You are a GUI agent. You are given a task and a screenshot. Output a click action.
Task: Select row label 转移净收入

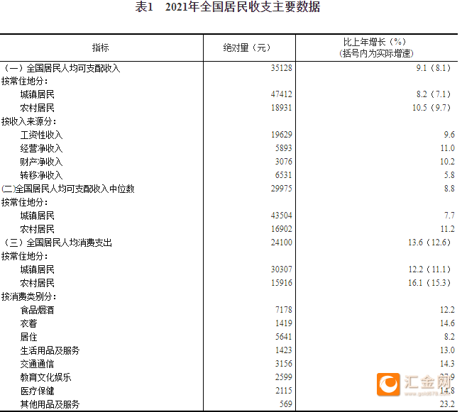(41, 175)
